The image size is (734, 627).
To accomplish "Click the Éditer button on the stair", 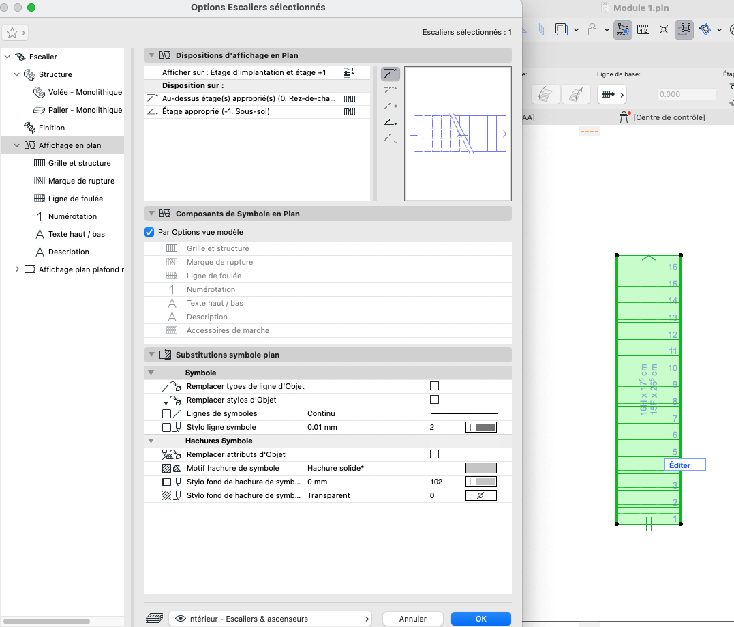I will (685, 465).
